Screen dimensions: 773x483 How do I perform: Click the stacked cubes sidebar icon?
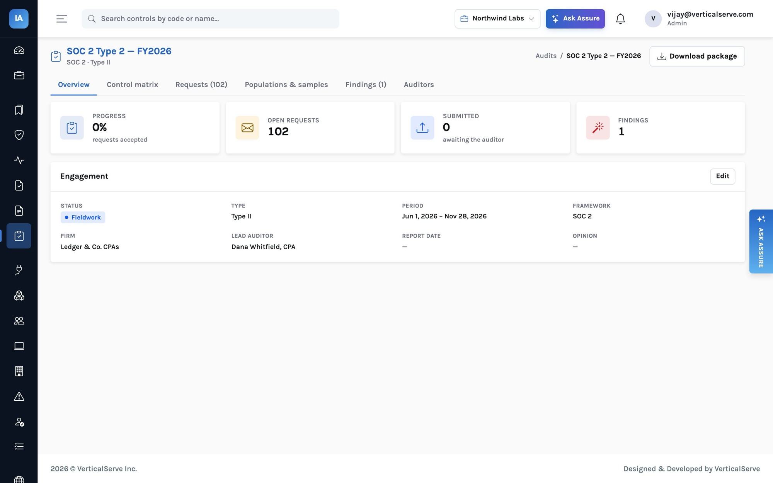point(19,296)
